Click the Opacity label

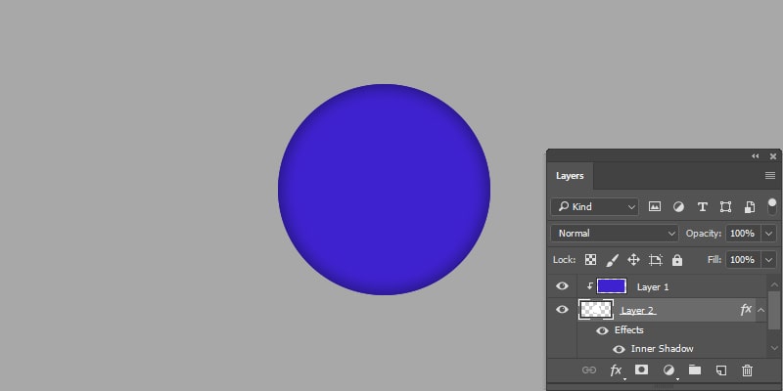(x=703, y=233)
